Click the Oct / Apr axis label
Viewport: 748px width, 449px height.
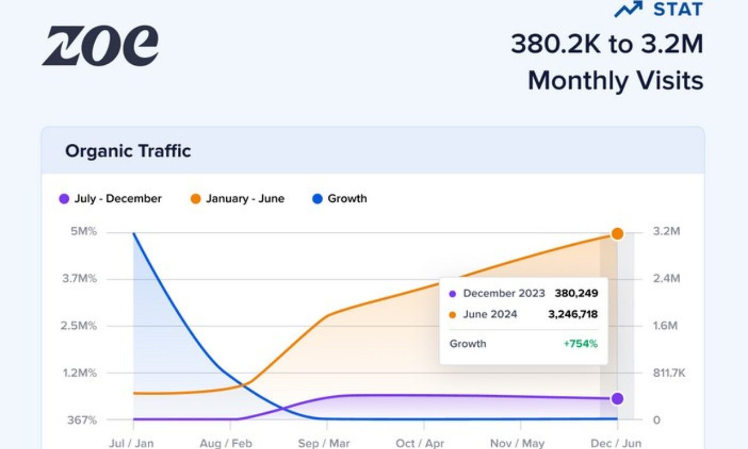[x=421, y=443]
